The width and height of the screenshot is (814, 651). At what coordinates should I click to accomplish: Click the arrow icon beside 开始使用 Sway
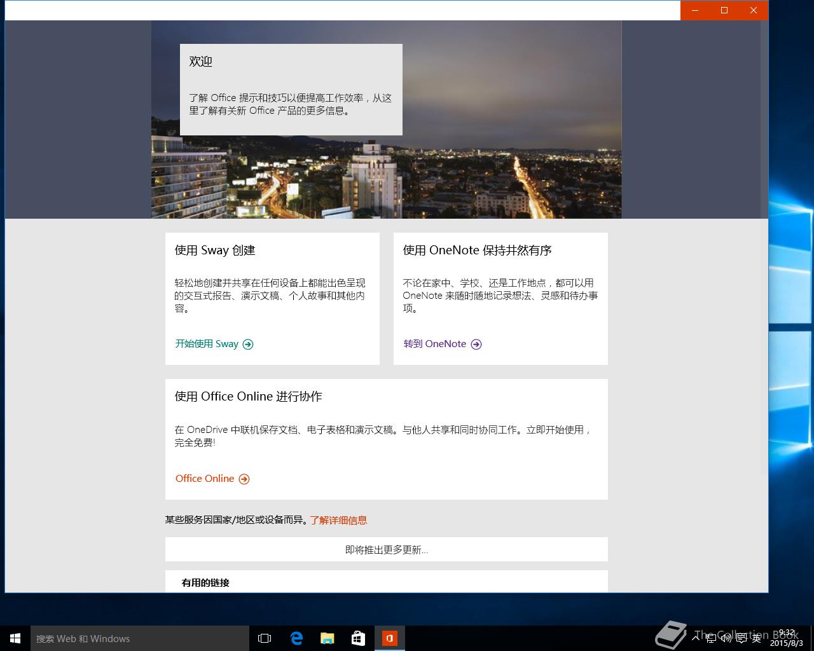[248, 344]
